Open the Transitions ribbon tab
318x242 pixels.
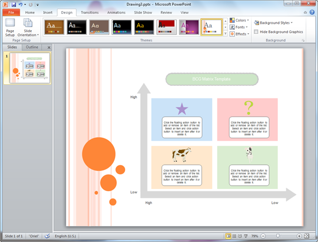click(x=90, y=12)
